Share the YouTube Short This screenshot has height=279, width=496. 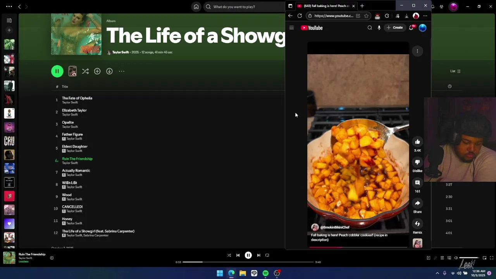pyautogui.click(x=417, y=203)
